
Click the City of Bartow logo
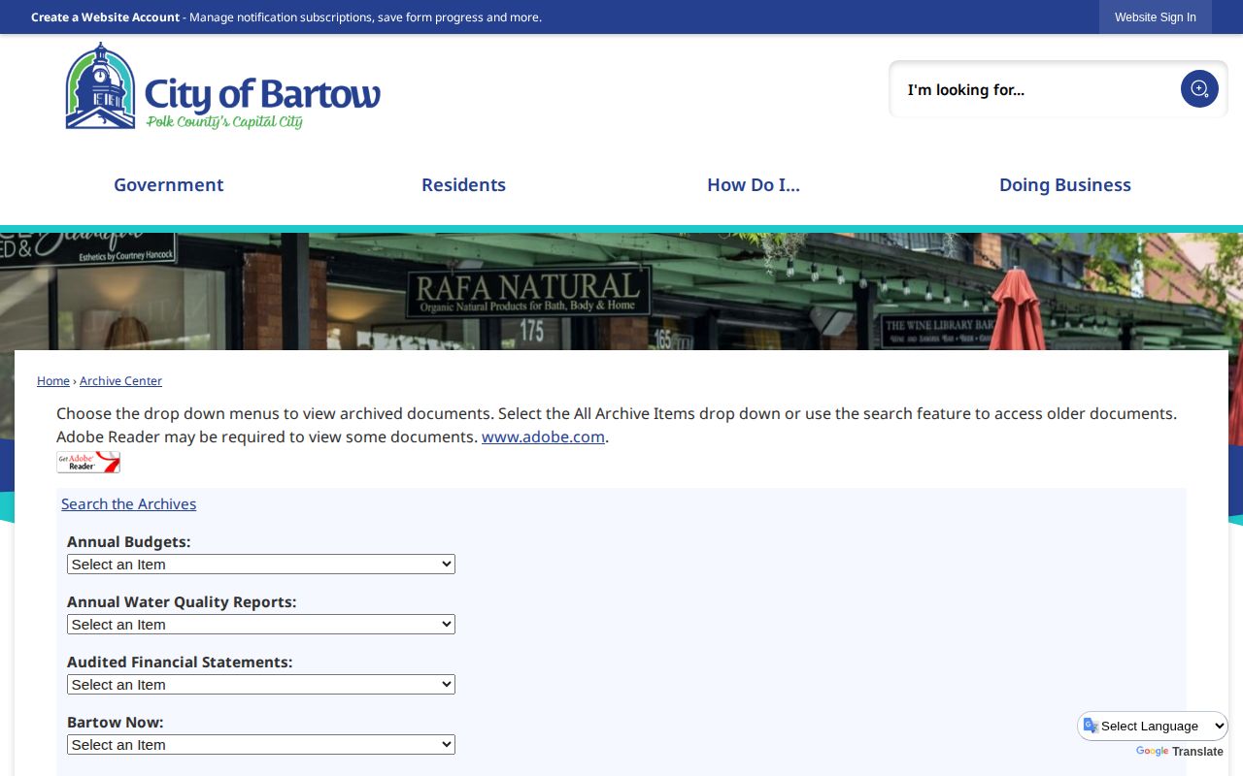click(x=222, y=86)
